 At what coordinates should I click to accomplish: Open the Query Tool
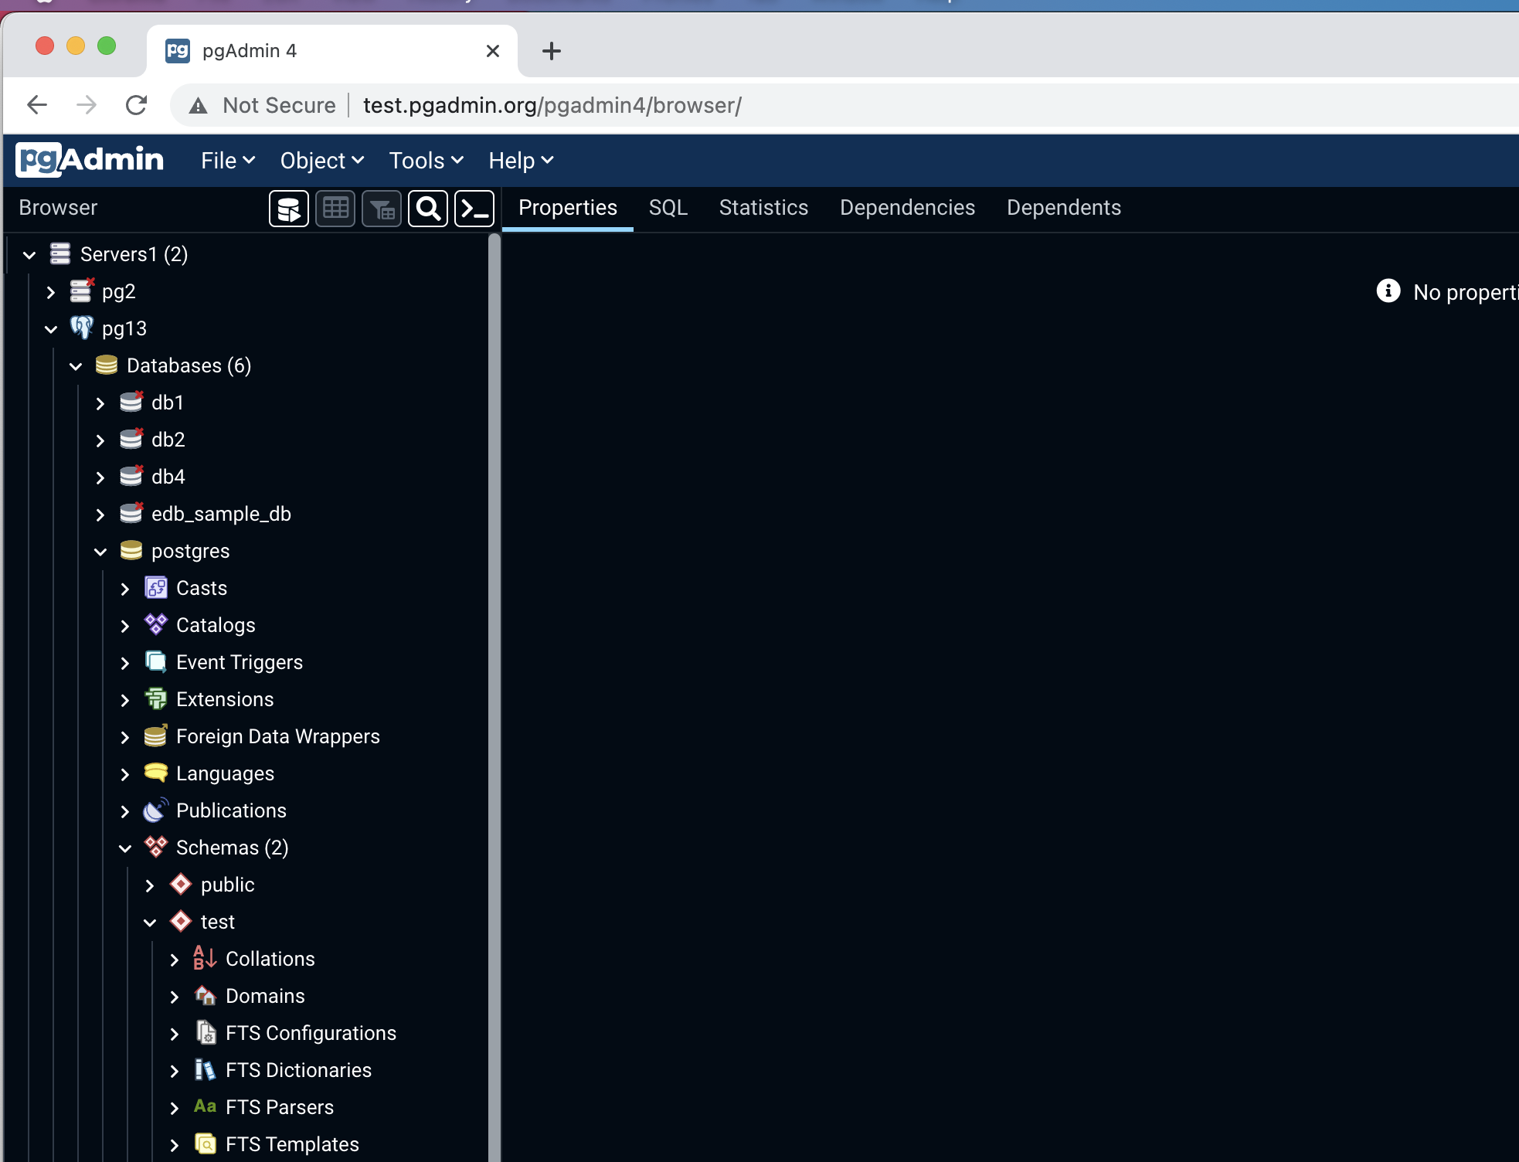(288, 208)
